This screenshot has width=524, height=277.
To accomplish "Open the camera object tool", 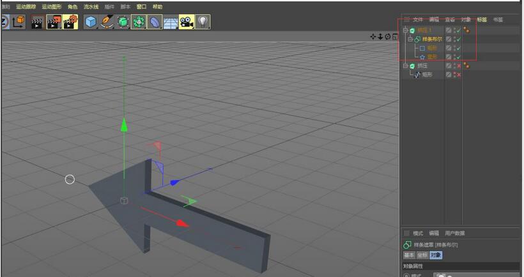I will click(x=187, y=22).
